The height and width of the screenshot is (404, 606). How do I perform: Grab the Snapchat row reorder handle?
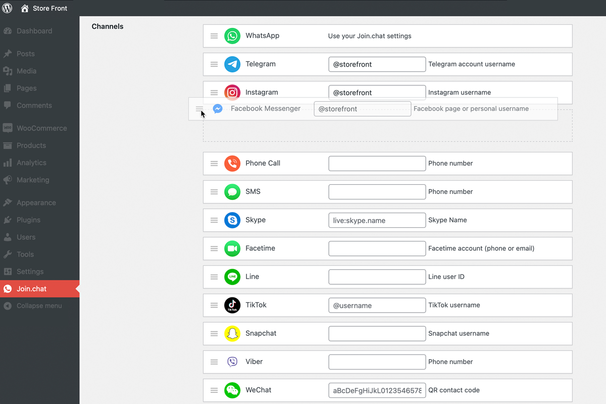pyautogui.click(x=214, y=333)
